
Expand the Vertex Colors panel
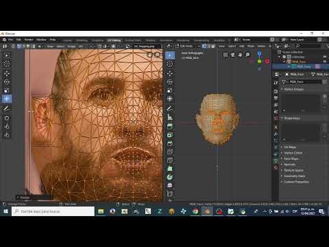tap(293, 153)
